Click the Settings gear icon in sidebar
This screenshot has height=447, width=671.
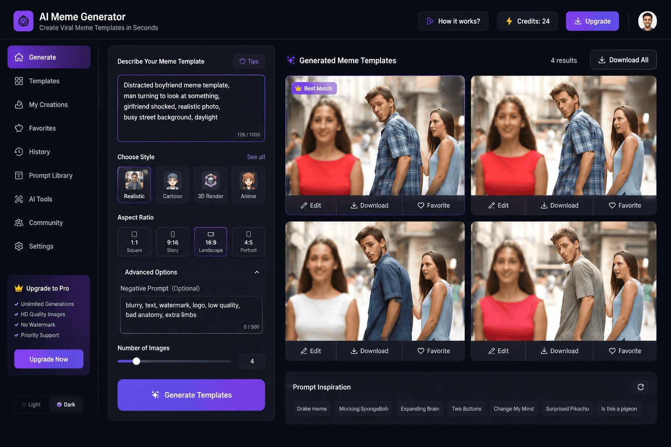click(x=19, y=246)
